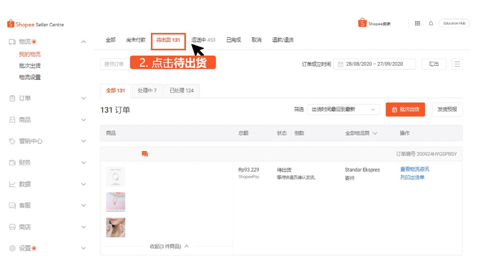This screenshot has height=256, width=501.
Task: Open 批次出货 in the sidebar
Action: coord(30,66)
